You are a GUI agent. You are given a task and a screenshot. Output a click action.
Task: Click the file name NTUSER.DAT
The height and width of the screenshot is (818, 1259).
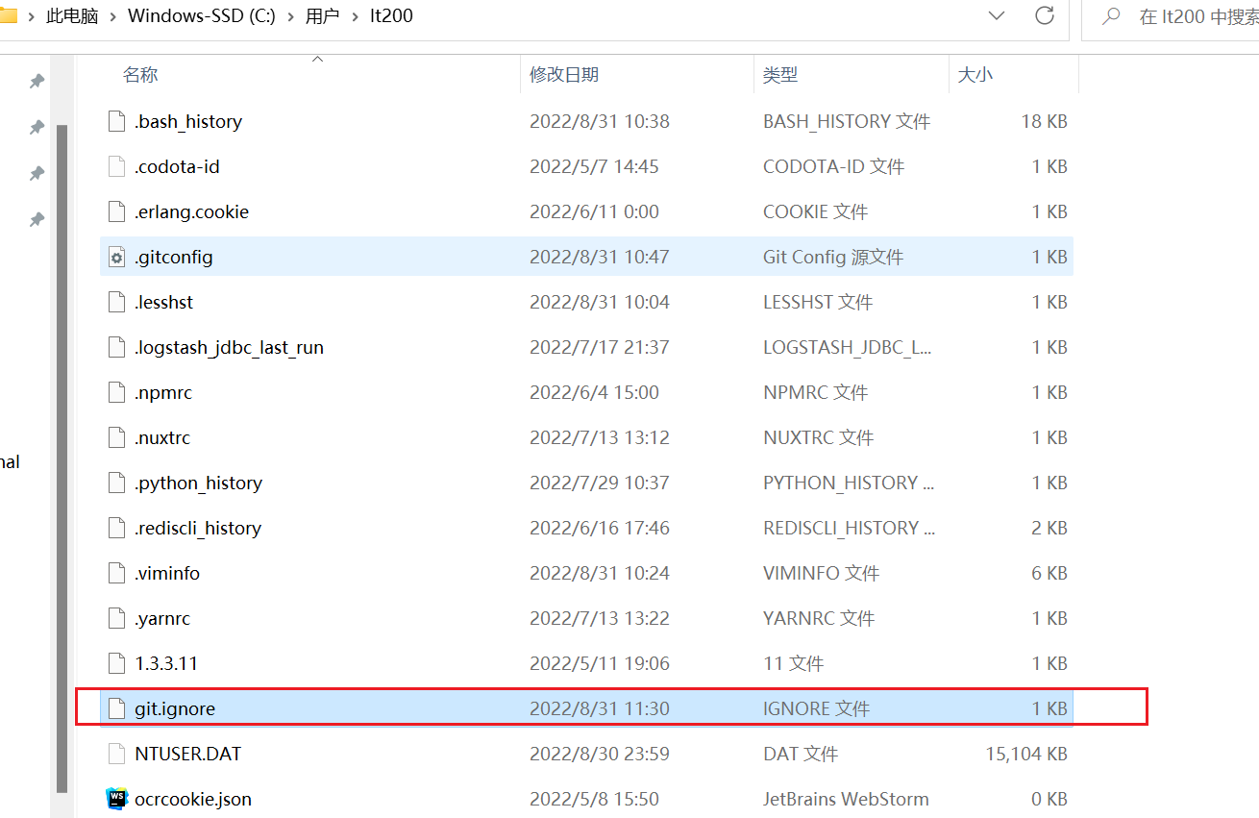188,755
